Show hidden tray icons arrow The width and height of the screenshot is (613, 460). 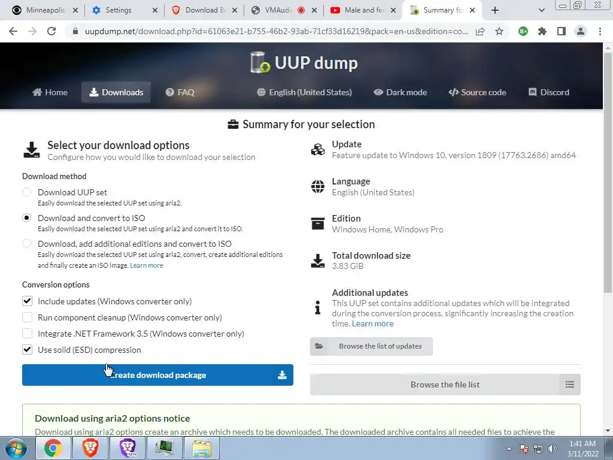[x=509, y=449]
